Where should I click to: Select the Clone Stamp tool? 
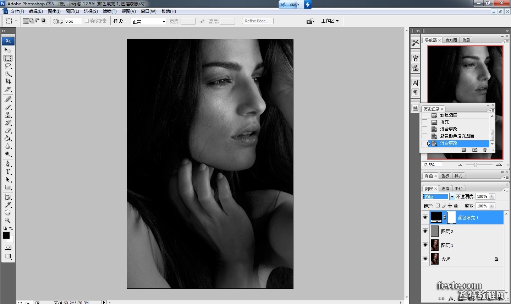click(8, 115)
